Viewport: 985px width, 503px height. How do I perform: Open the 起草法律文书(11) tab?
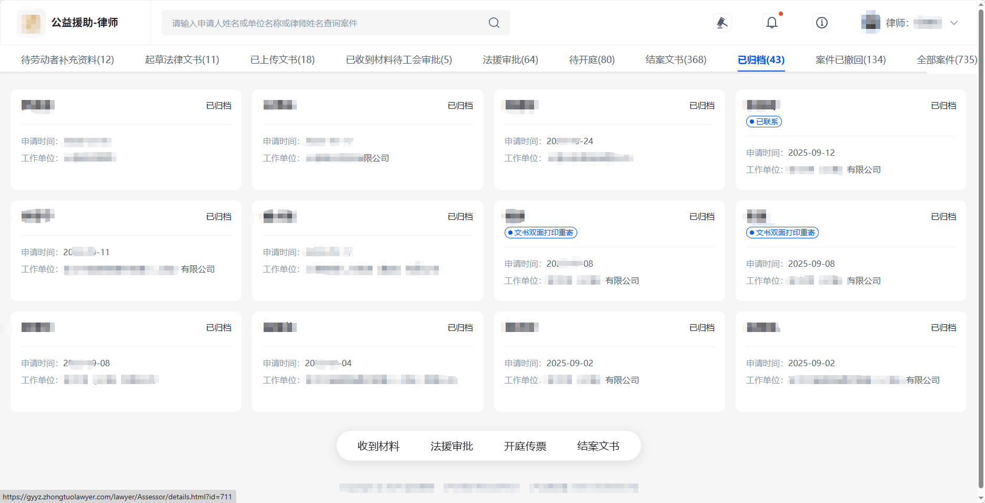pyautogui.click(x=182, y=60)
